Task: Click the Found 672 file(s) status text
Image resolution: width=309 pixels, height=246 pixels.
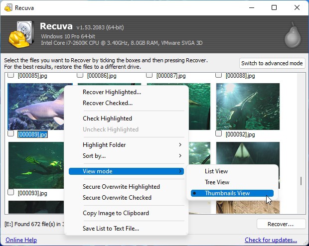Action: [34, 224]
